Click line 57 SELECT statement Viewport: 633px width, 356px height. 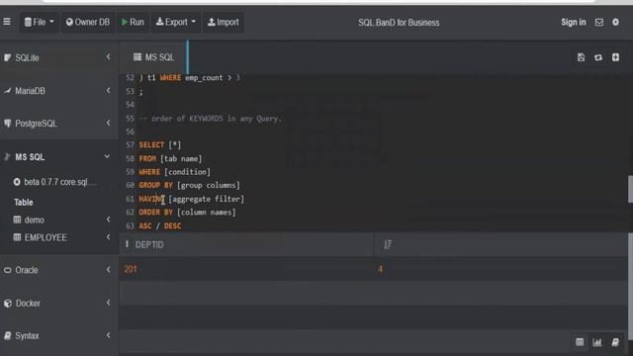click(x=160, y=145)
